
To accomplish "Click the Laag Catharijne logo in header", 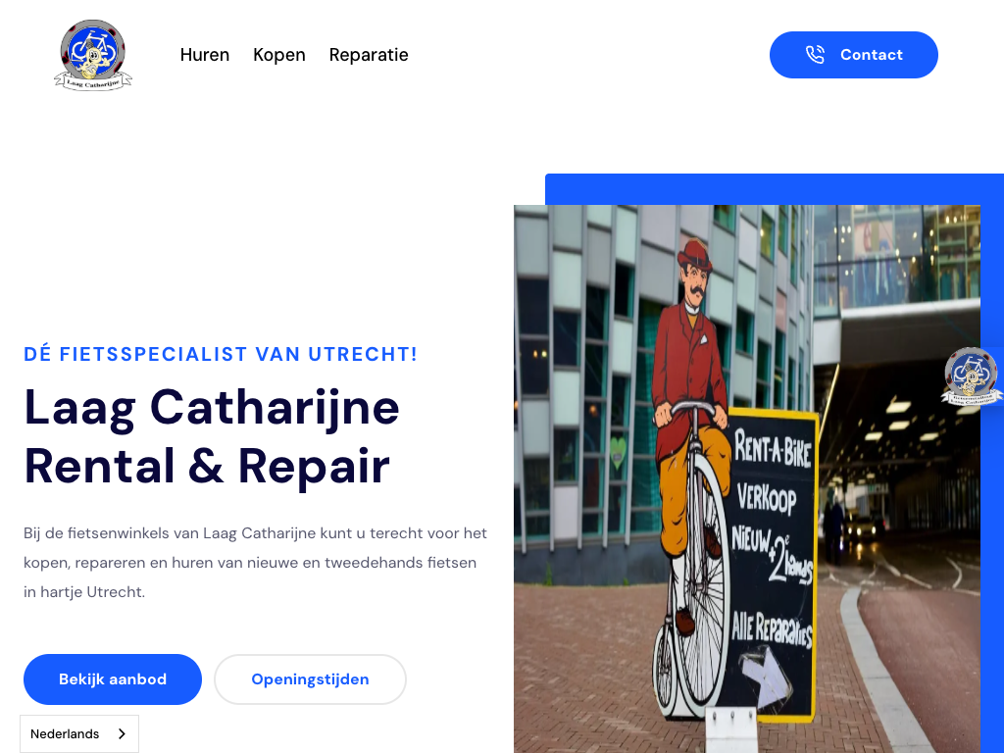I will 93,55.
